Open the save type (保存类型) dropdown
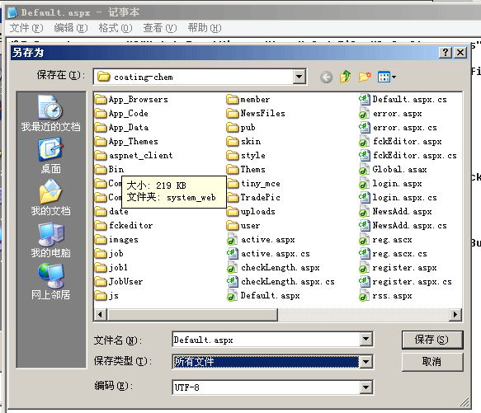The image size is (481, 413). tap(366, 362)
